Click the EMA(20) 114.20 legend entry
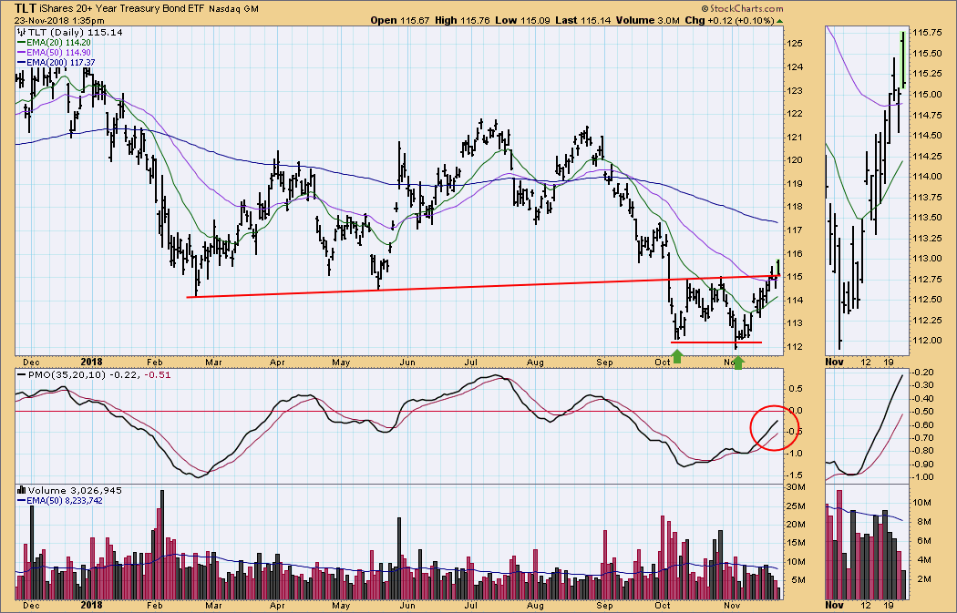This screenshot has height=613, width=957. (58, 43)
